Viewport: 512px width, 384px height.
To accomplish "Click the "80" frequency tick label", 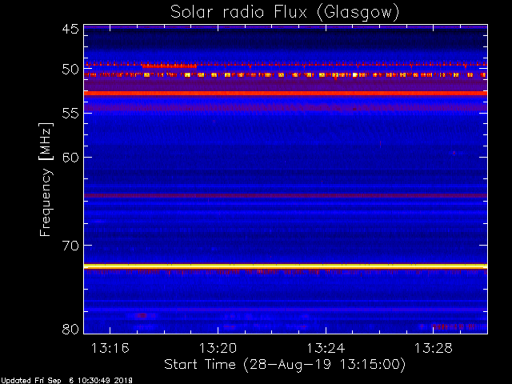I will pyautogui.click(x=70, y=329).
